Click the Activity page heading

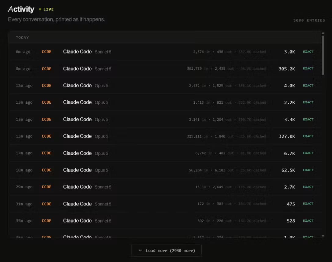tap(21, 9)
